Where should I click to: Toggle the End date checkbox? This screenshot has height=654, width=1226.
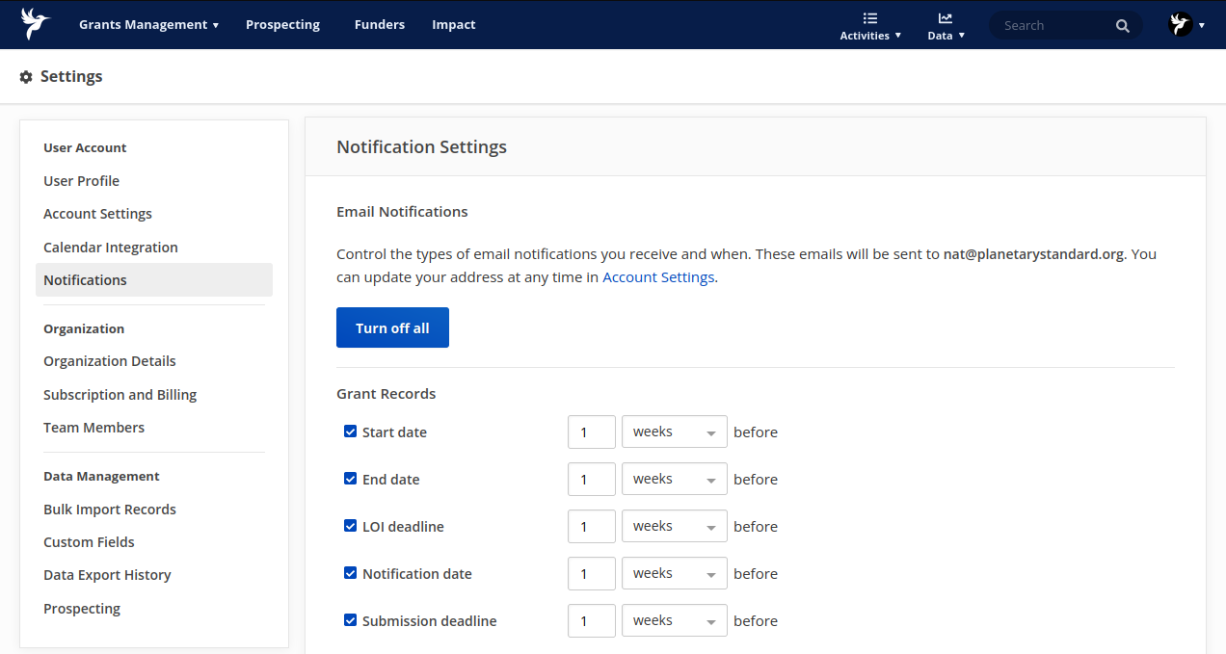[351, 479]
